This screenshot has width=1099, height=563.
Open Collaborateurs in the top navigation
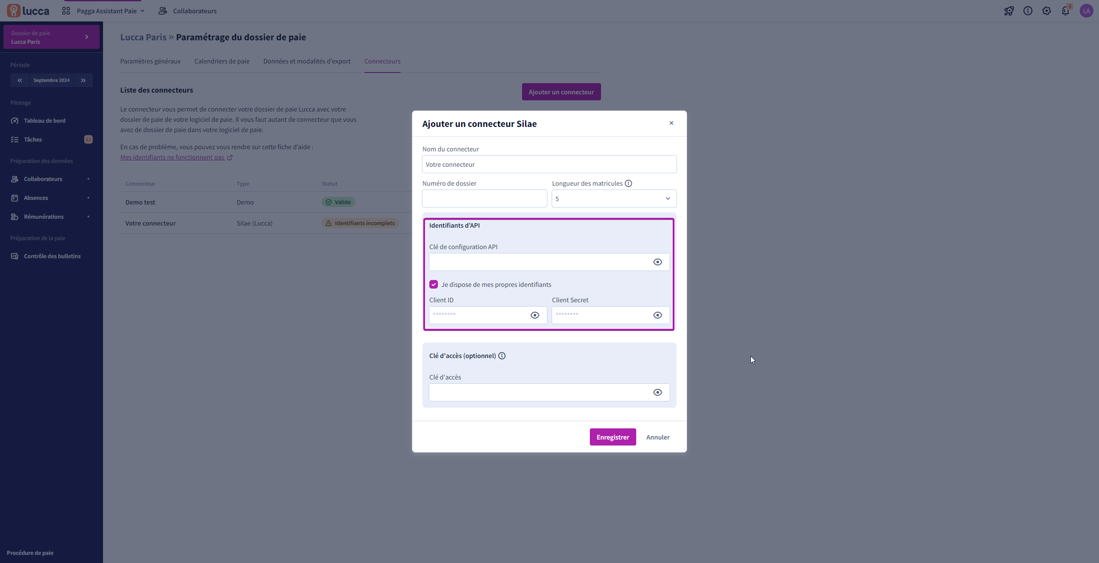[188, 11]
